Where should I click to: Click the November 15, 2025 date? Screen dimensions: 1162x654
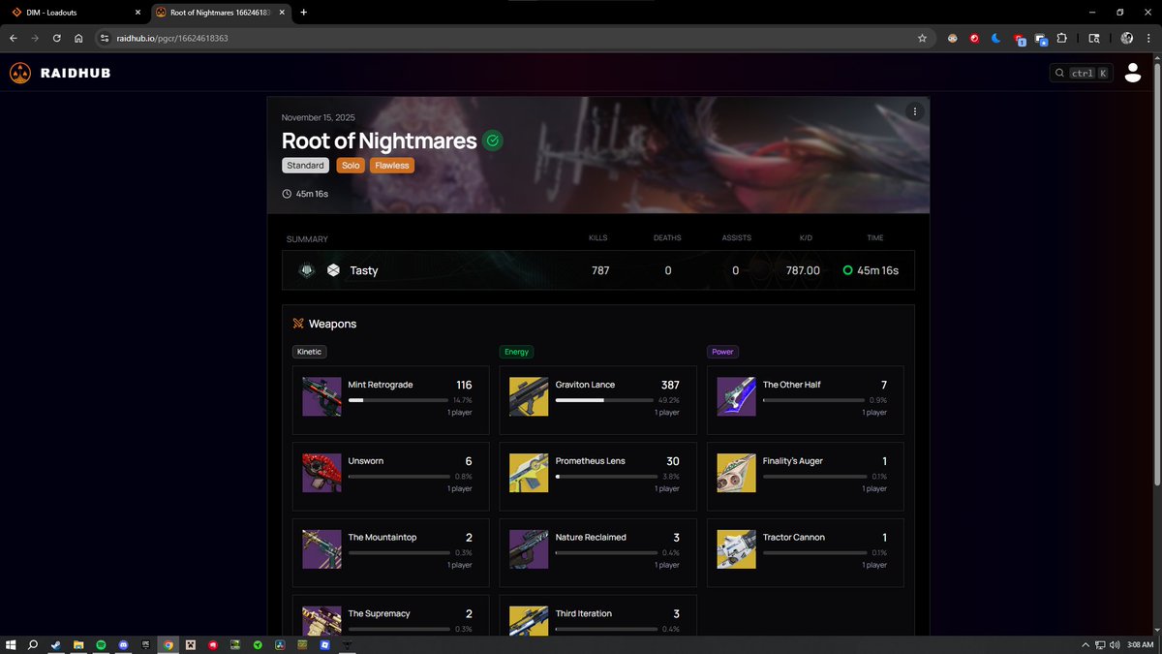point(319,117)
